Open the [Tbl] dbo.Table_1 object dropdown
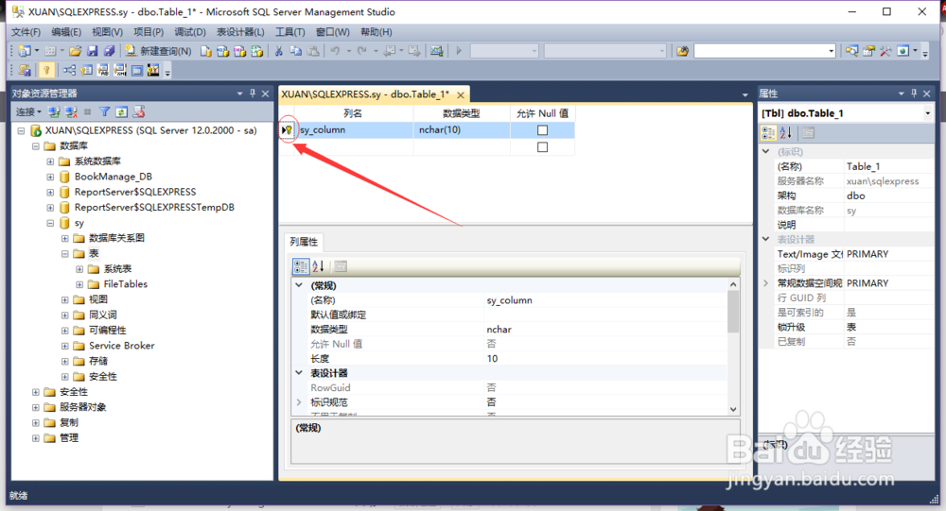 point(927,113)
